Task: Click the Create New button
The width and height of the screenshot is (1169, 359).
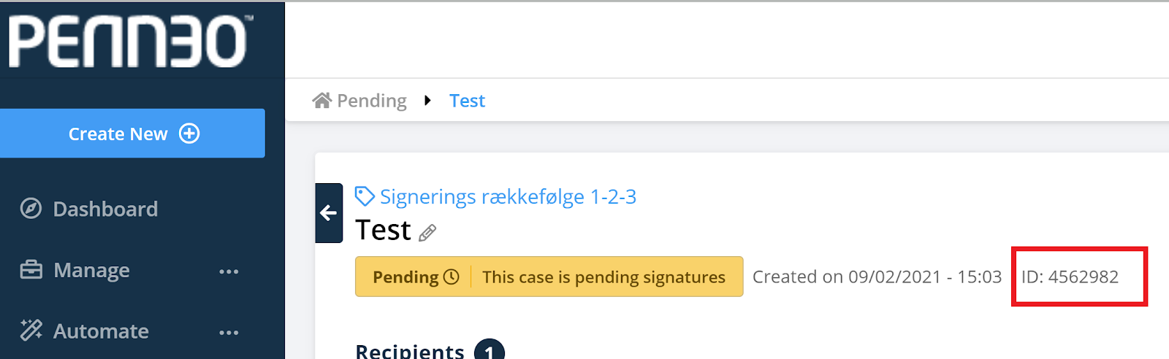Action: tap(132, 134)
